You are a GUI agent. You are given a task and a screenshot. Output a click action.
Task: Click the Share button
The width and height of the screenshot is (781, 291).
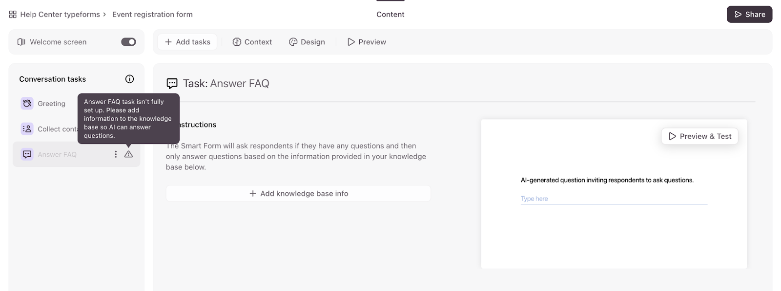click(749, 15)
